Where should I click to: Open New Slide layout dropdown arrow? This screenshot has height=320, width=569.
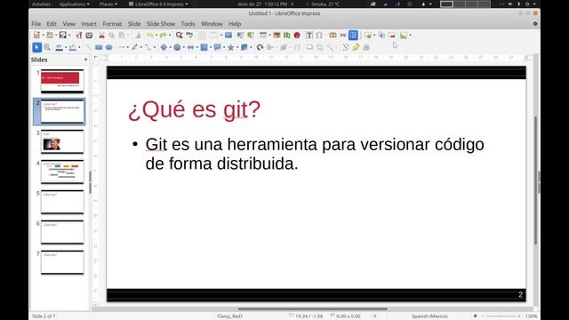point(374,36)
